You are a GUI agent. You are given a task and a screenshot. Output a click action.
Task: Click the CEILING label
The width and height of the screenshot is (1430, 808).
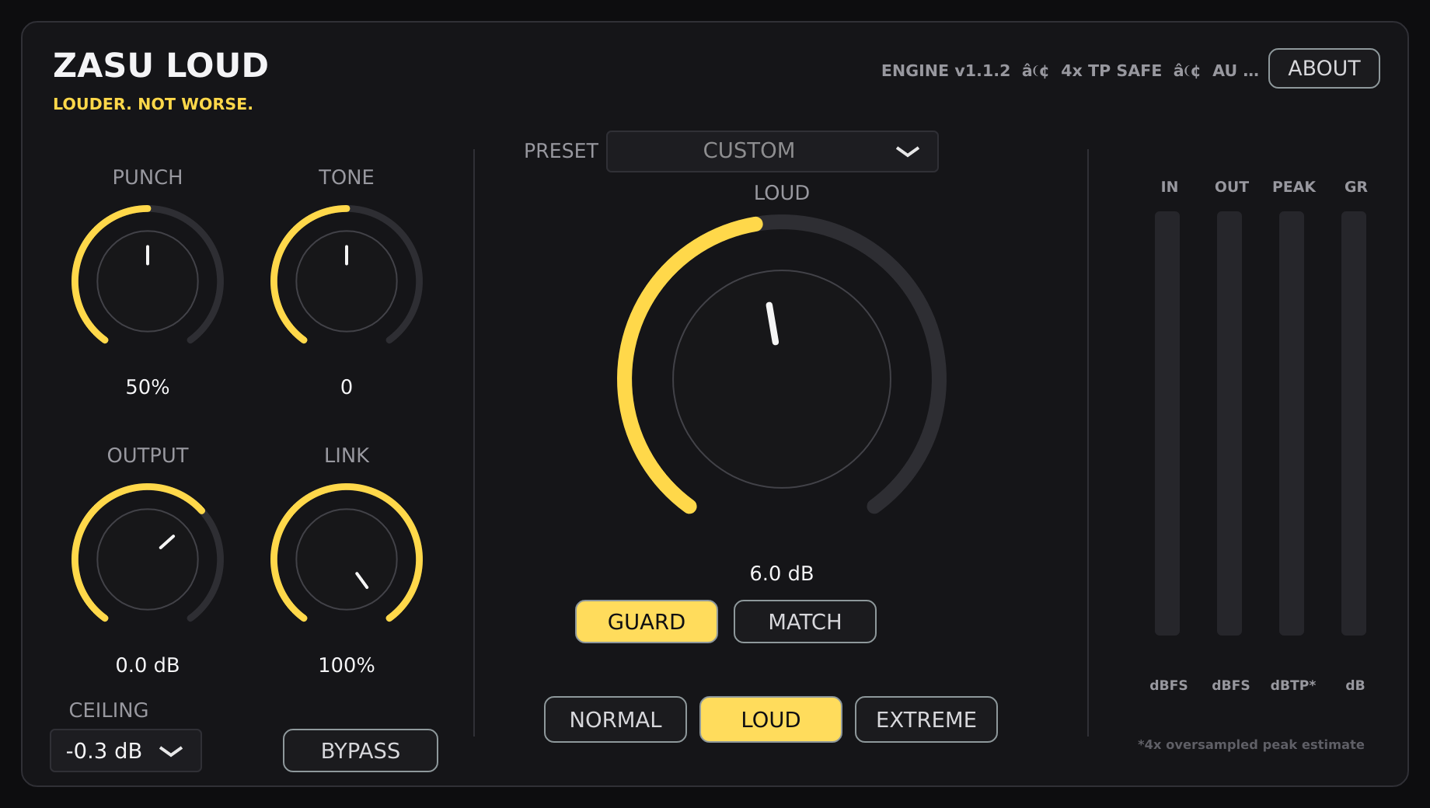(109, 710)
